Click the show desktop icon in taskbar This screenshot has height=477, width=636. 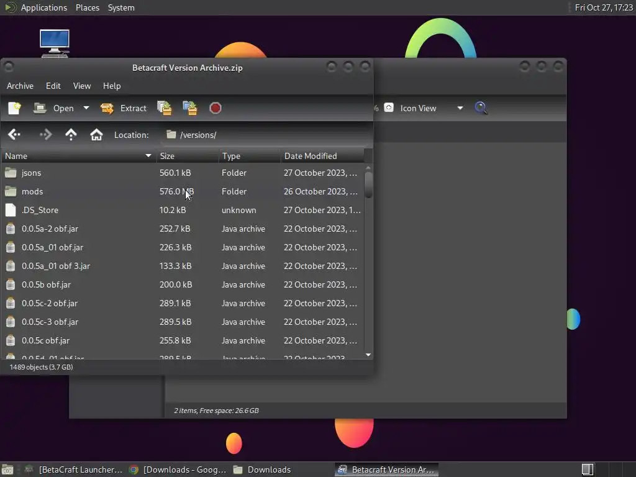click(7, 470)
